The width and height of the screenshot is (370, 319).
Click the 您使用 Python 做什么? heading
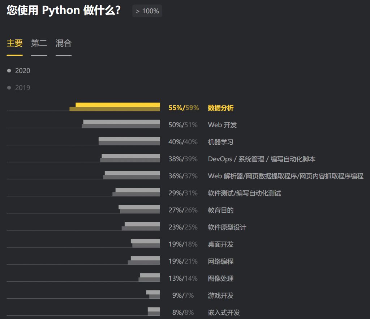click(64, 10)
